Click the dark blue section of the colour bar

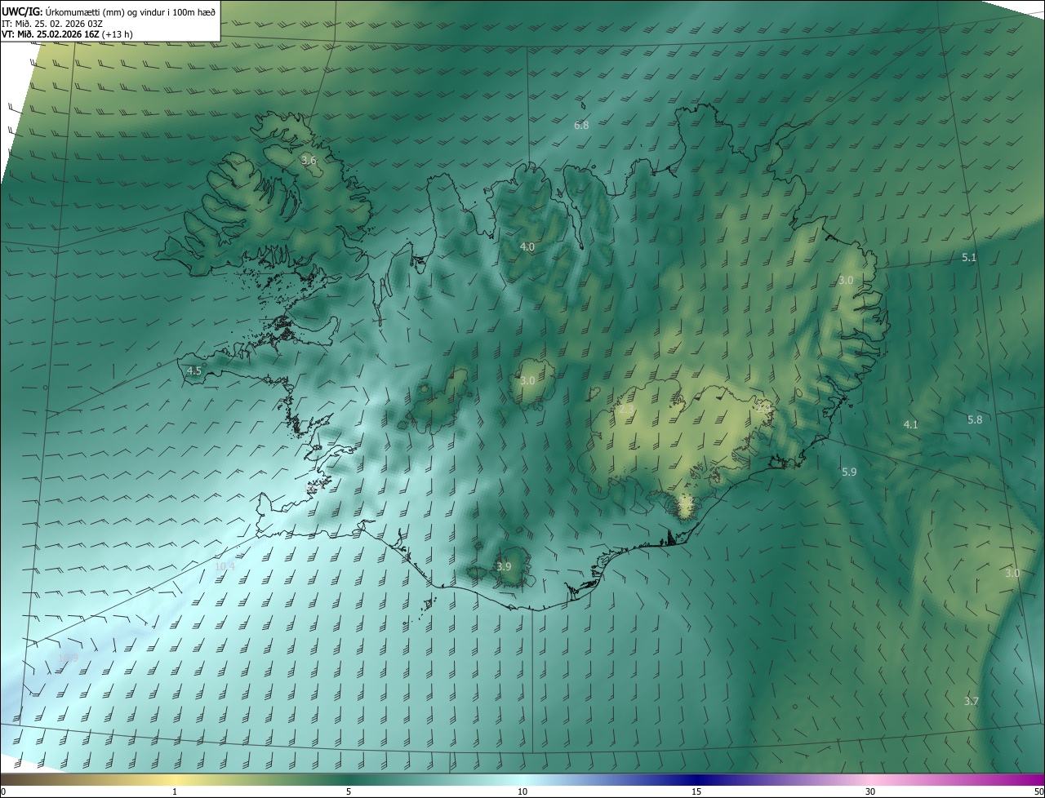point(696,779)
